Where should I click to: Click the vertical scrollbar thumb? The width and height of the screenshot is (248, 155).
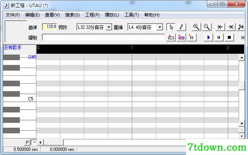point(242,85)
